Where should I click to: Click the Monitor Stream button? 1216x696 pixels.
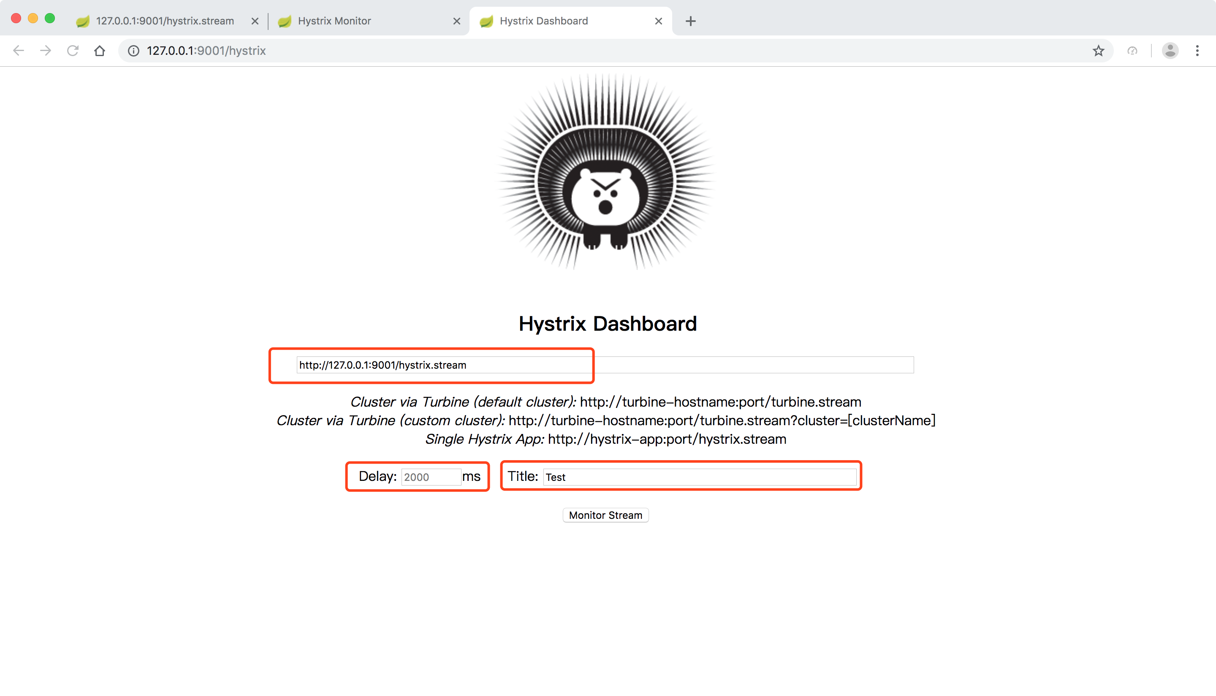pos(606,515)
